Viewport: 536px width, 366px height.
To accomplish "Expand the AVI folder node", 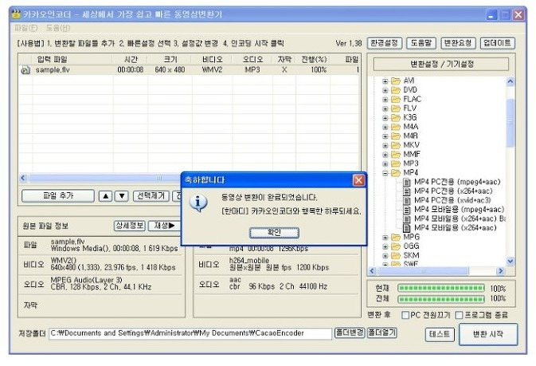I will pos(385,81).
